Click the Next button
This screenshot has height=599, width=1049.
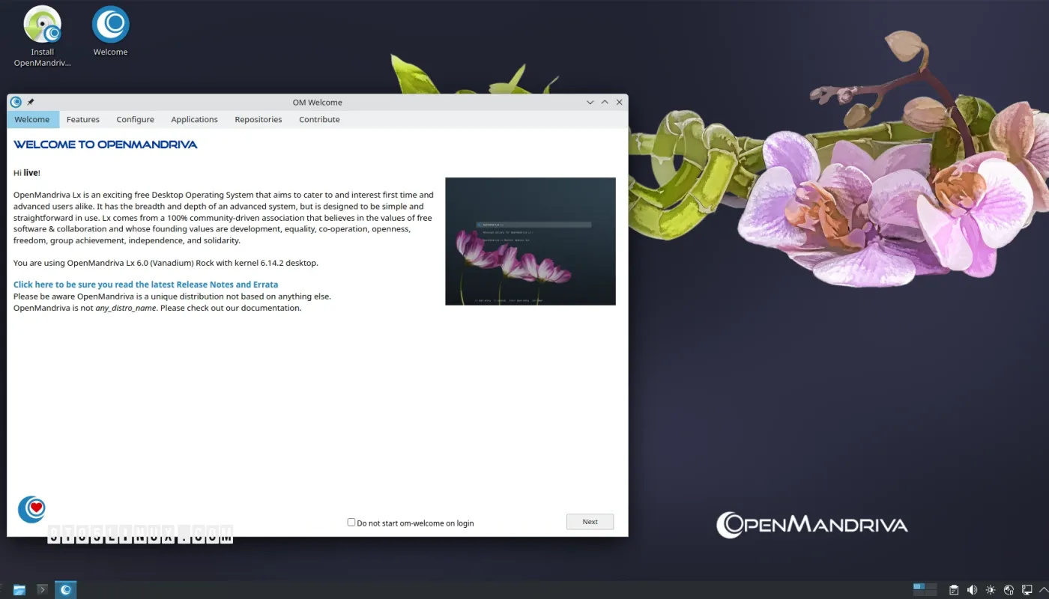(590, 522)
